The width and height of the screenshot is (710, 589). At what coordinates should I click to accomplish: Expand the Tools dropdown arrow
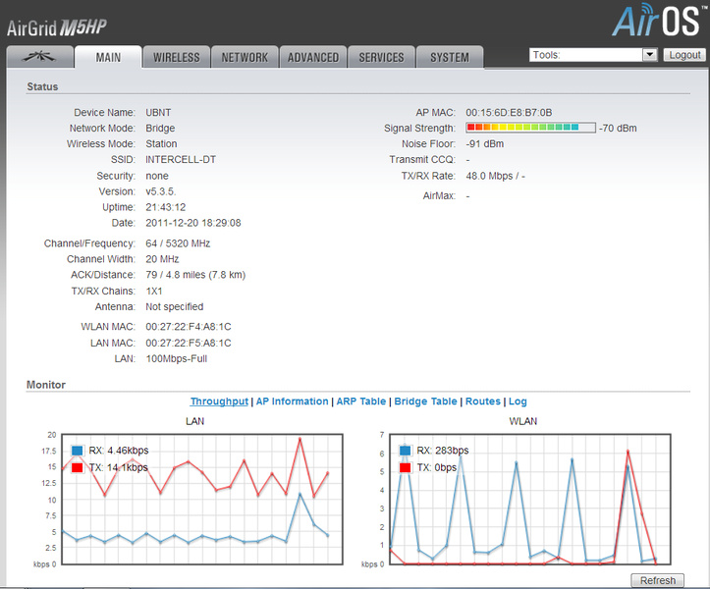tap(650, 55)
